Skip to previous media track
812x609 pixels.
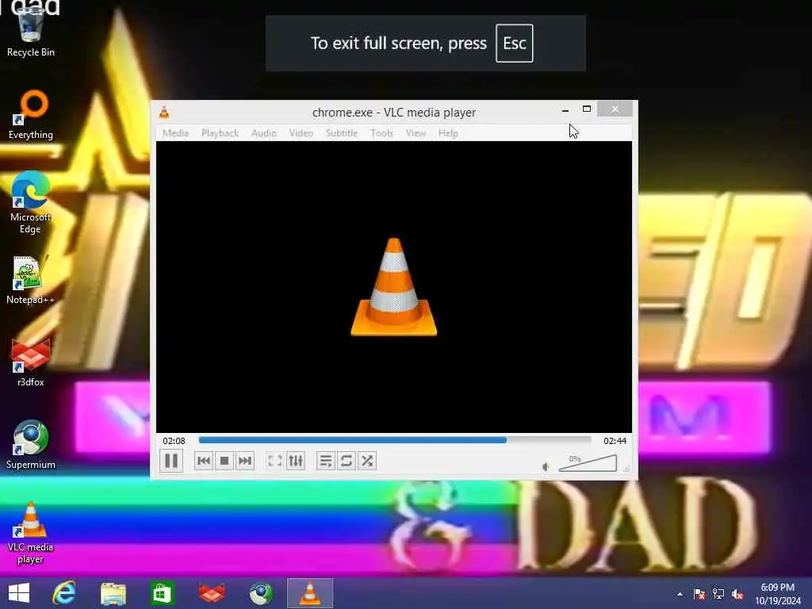pyautogui.click(x=204, y=461)
